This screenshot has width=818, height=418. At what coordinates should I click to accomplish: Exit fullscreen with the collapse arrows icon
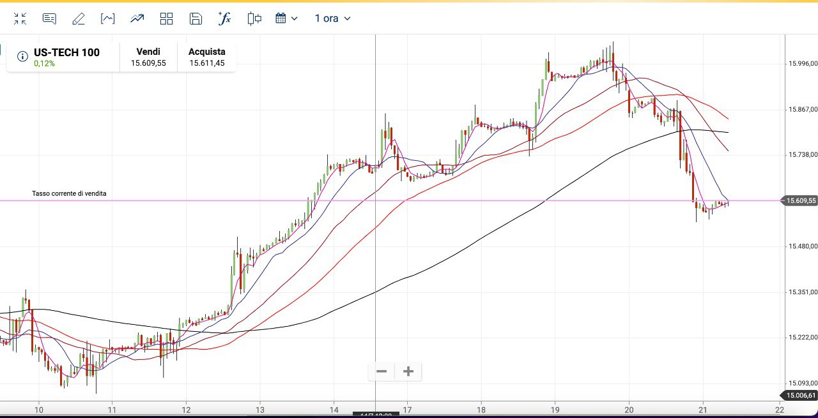pyautogui.click(x=20, y=19)
